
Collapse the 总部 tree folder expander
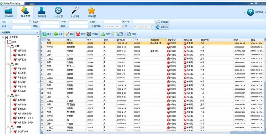(x=6, y=42)
